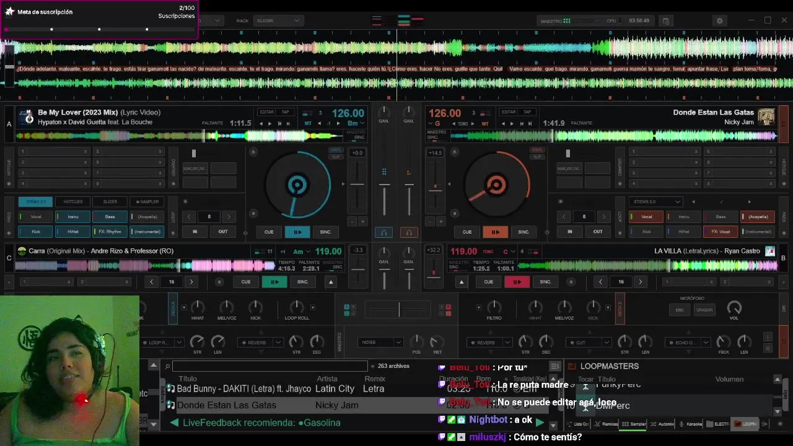Viewport: 793px width, 446px height.
Task: Toggle the Bass stem pad on deck A
Action: [110, 217]
